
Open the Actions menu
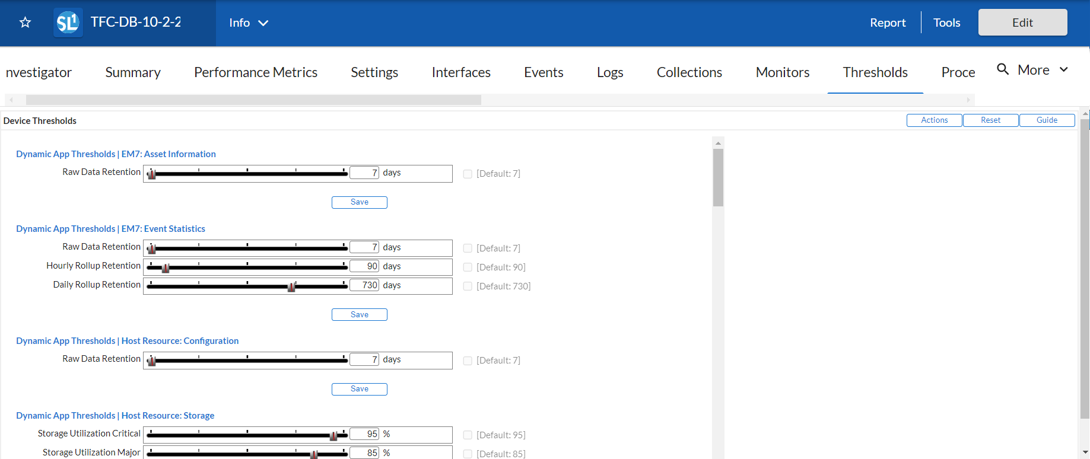coord(934,120)
